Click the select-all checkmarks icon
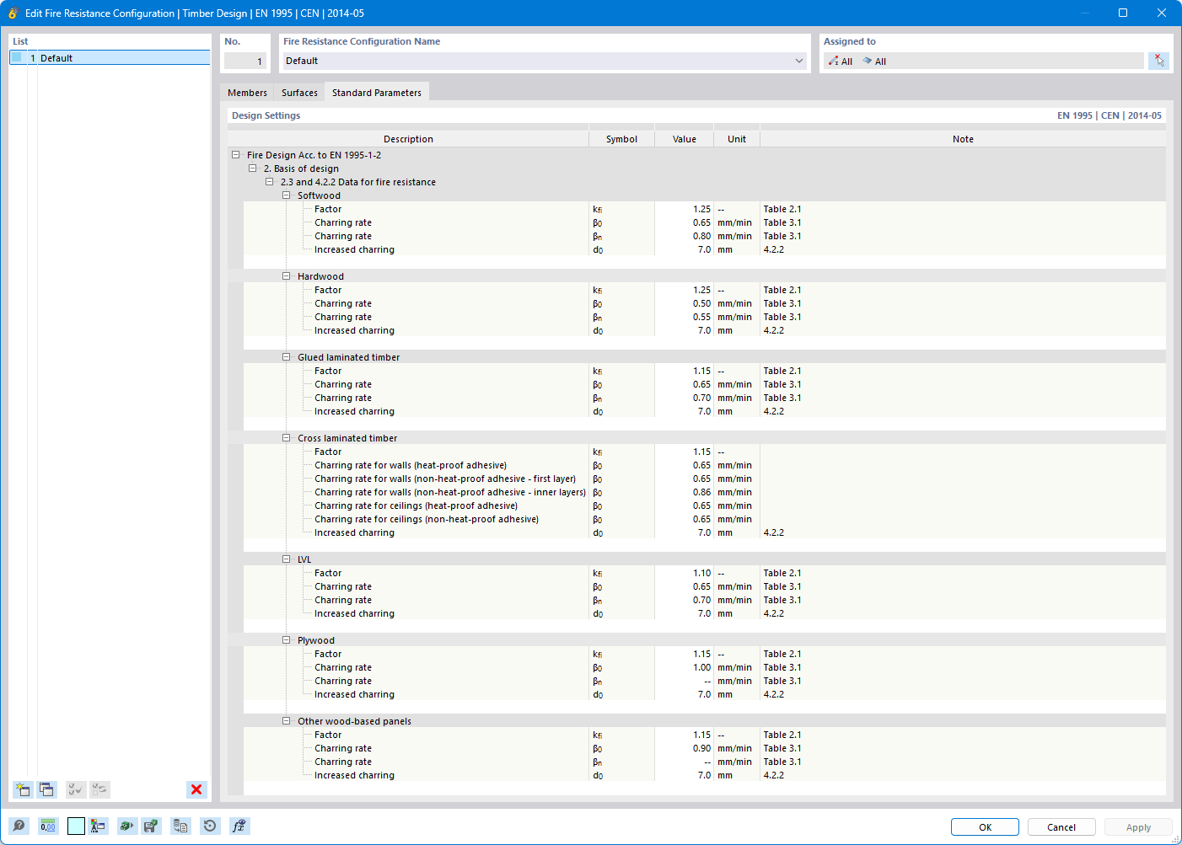 coord(75,789)
